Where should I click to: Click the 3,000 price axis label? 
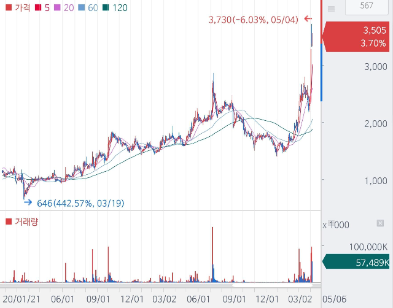coord(376,67)
